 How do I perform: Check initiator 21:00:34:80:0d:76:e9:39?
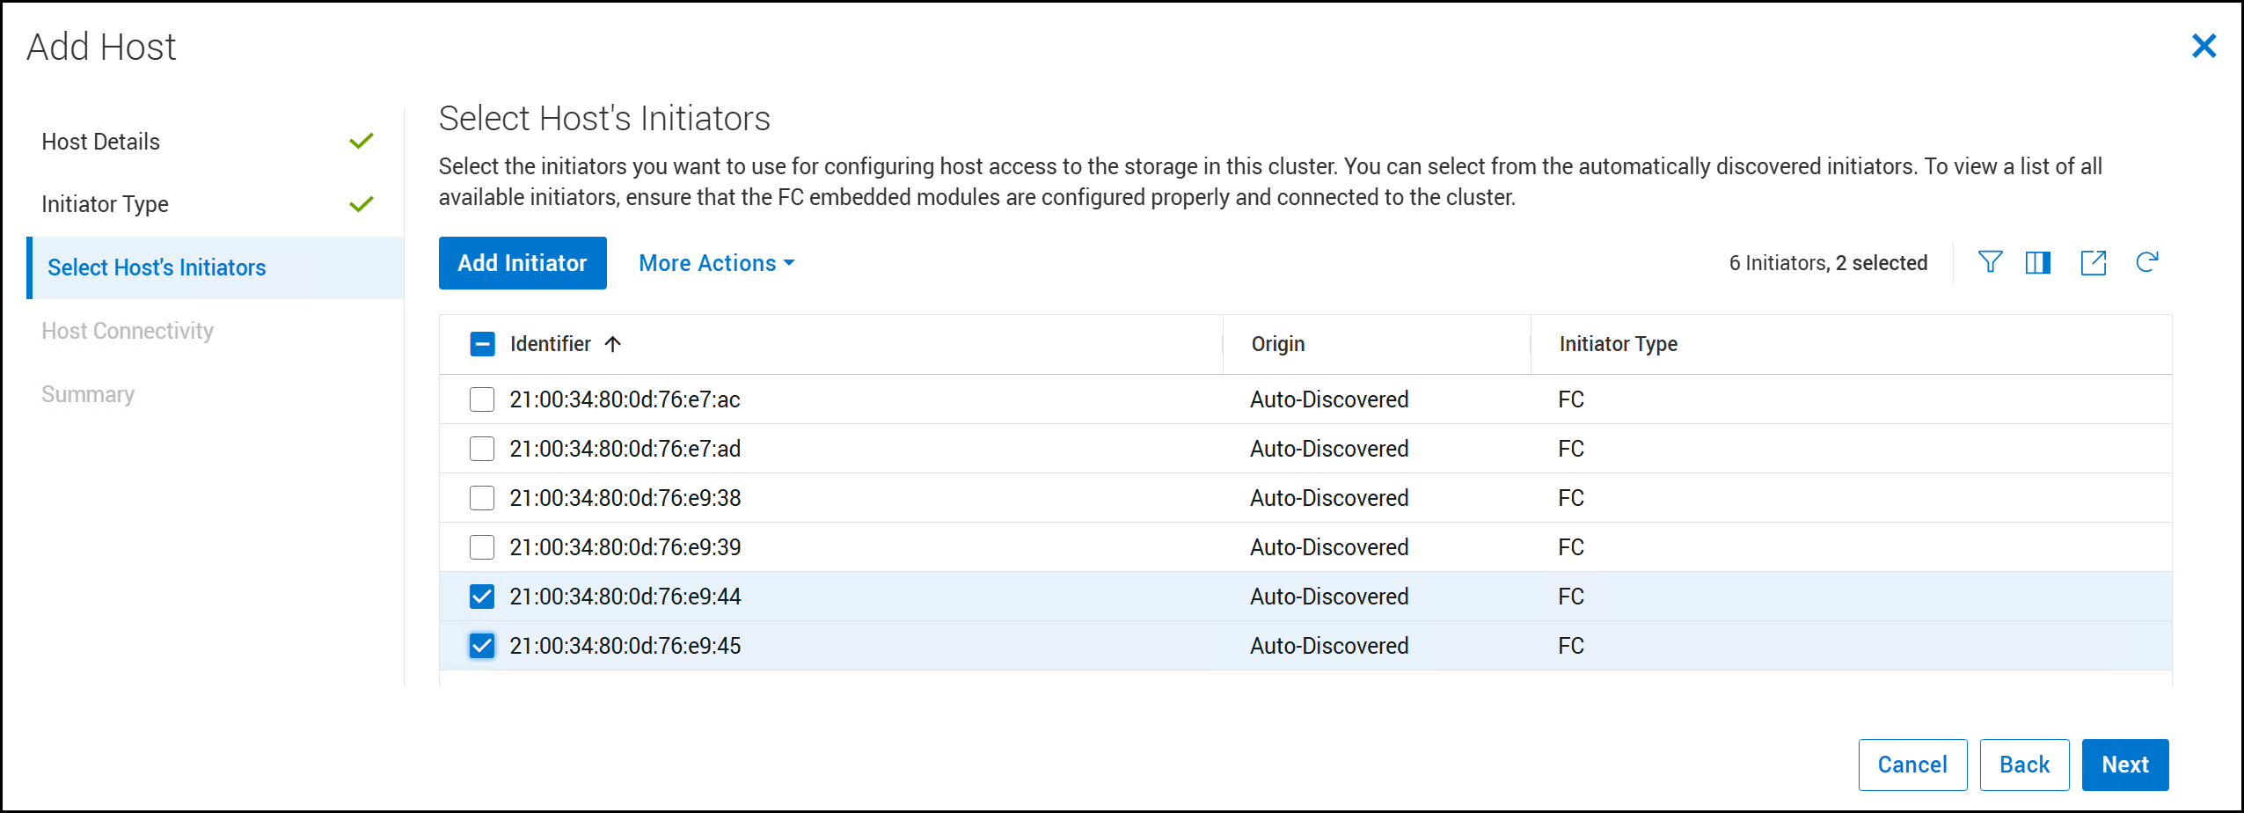[482, 547]
